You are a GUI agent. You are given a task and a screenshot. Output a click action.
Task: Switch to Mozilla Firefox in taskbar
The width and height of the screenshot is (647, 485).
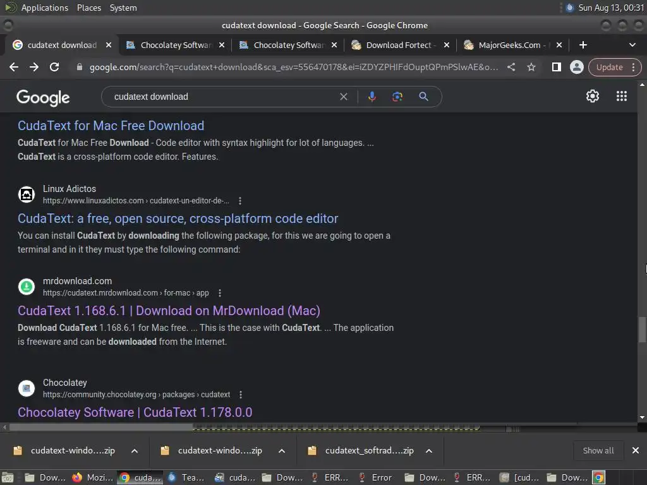[93, 477]
